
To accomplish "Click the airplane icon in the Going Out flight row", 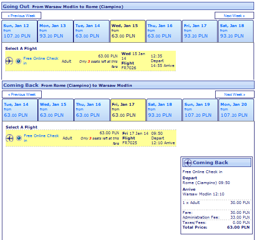I will pyautogui.click(x=9, y=61).
